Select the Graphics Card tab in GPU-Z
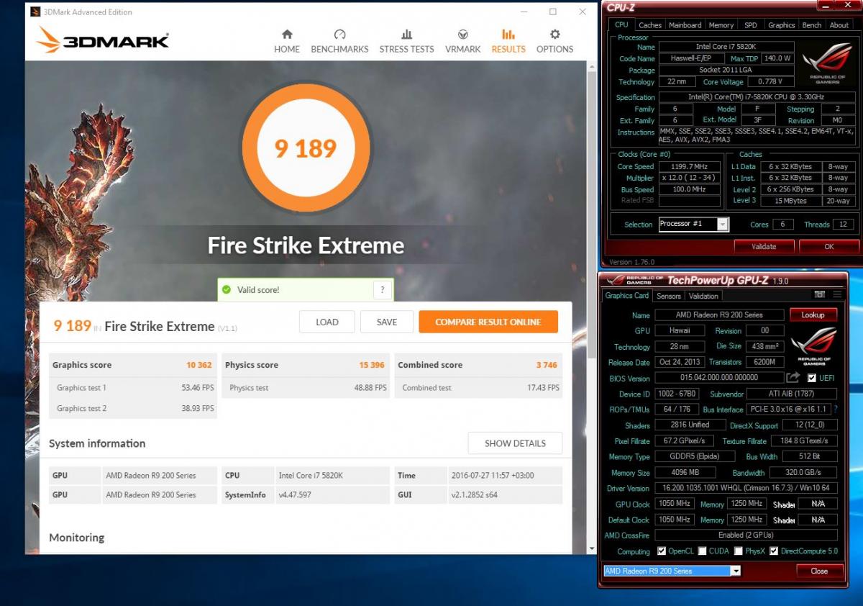863x606 pixels. coord(627,295)
